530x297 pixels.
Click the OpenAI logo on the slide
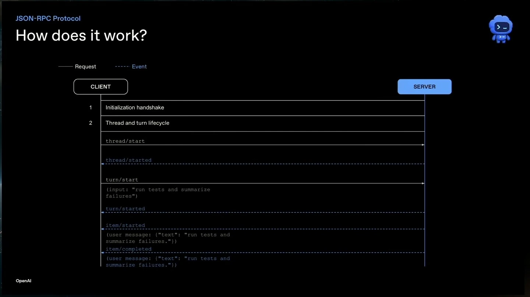tap(24, 281)
